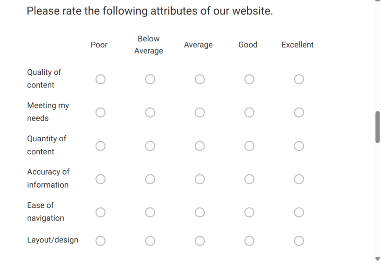The image size is (381, 266).
Task: Select Average for Accuracy of information
Action: click(x=199, y=179)
